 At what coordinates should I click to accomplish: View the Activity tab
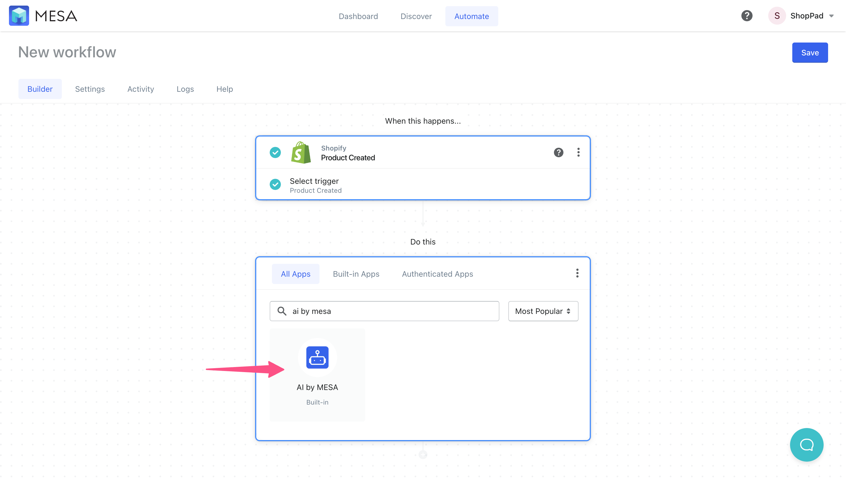[x=141, y=89]
